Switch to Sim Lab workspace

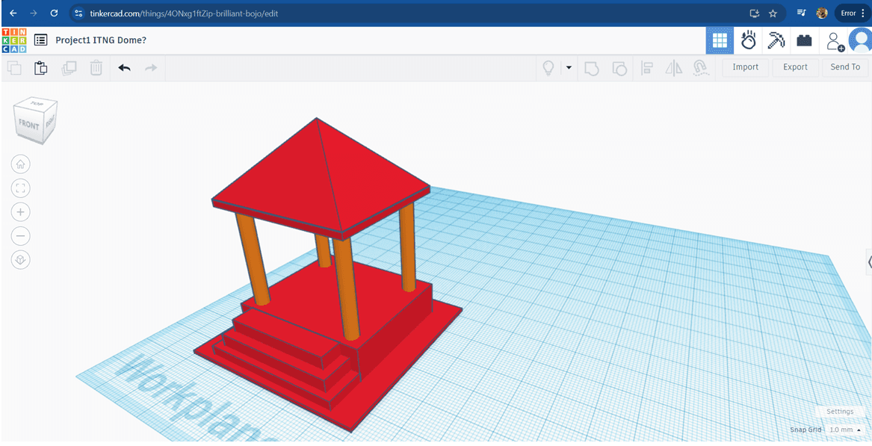(748, 40)
